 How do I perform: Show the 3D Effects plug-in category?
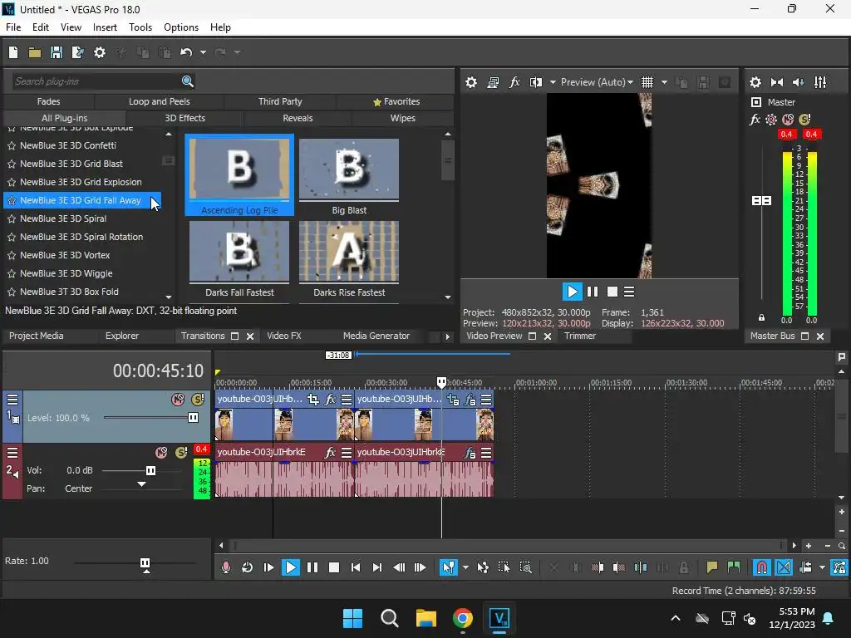pos(184,118)
